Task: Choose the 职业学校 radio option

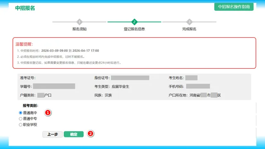Action: tap(21, 125)
